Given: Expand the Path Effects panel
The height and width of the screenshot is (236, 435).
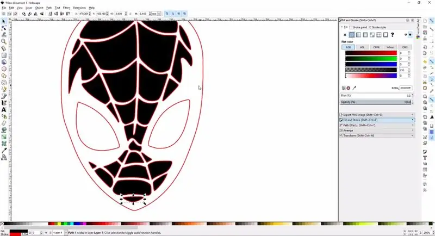Looking at the screenshot, I should tap(377, 125).
